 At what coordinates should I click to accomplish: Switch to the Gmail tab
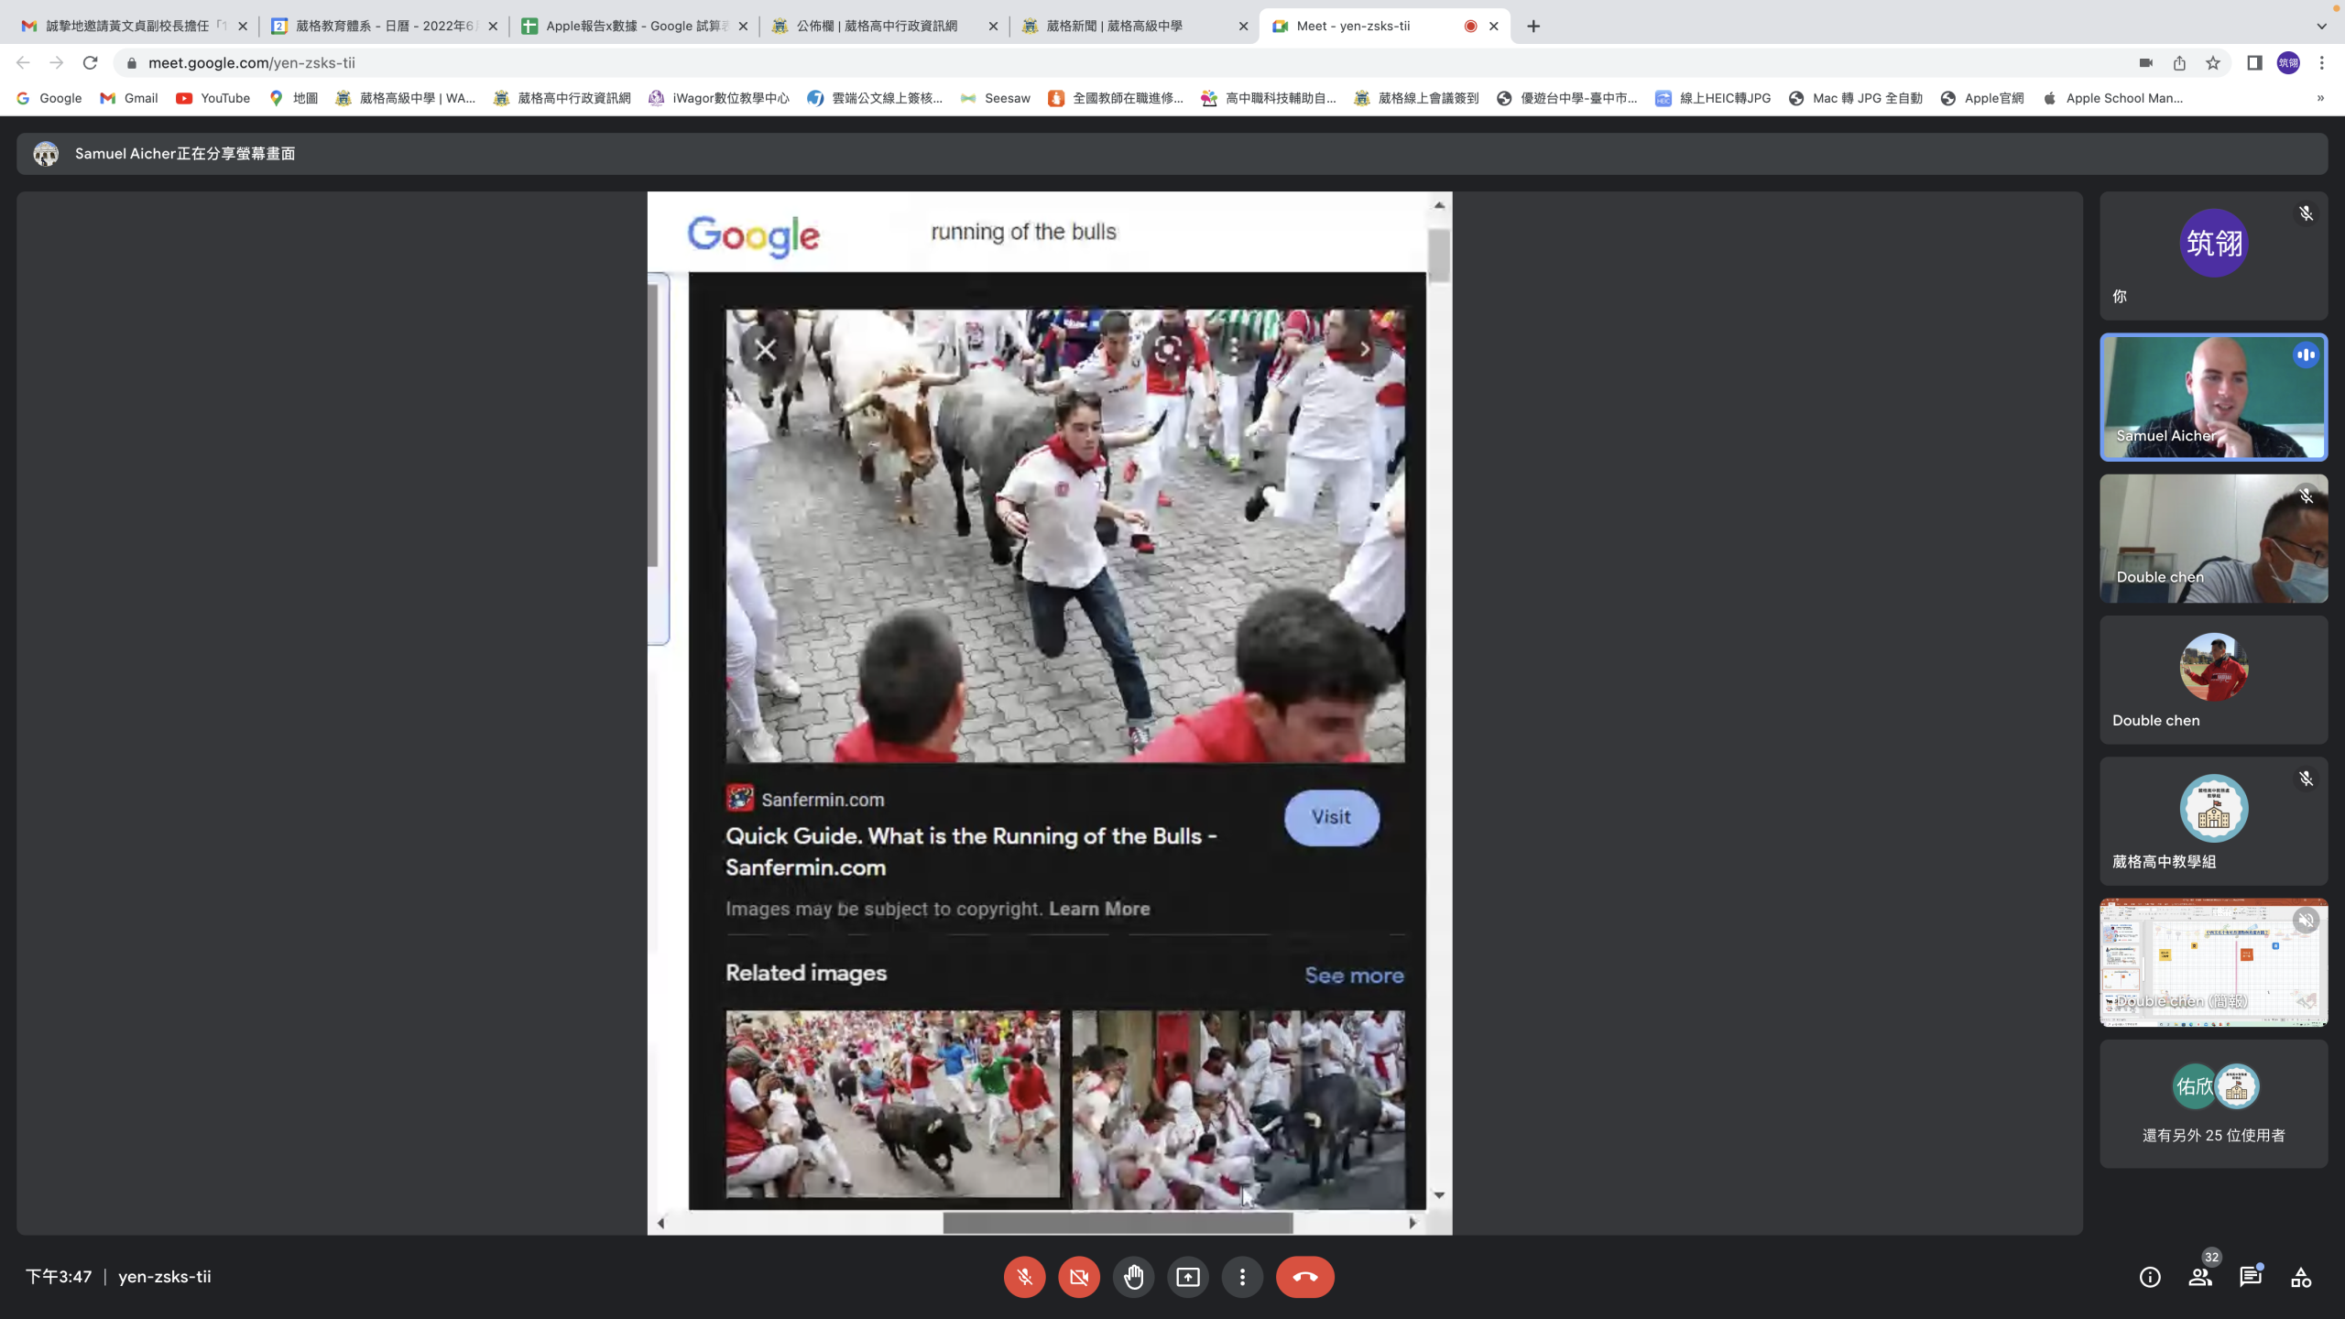tap(128, 26)
